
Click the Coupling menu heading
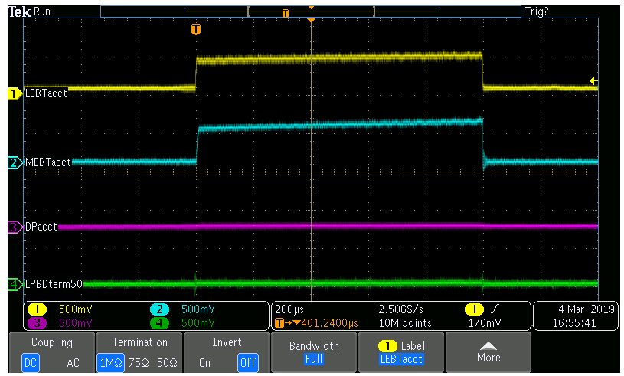point(52,342)
